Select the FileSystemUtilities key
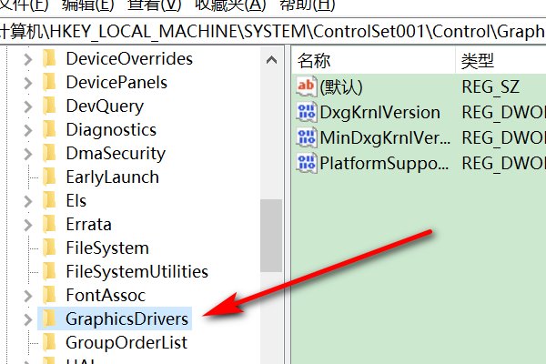Screen dimensions: 546x364 tap(136, 272)
